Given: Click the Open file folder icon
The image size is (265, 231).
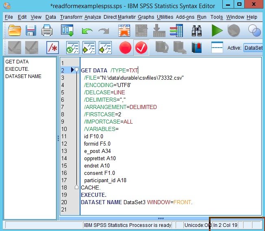Looking at the screenshot, I should pos(15,31).
